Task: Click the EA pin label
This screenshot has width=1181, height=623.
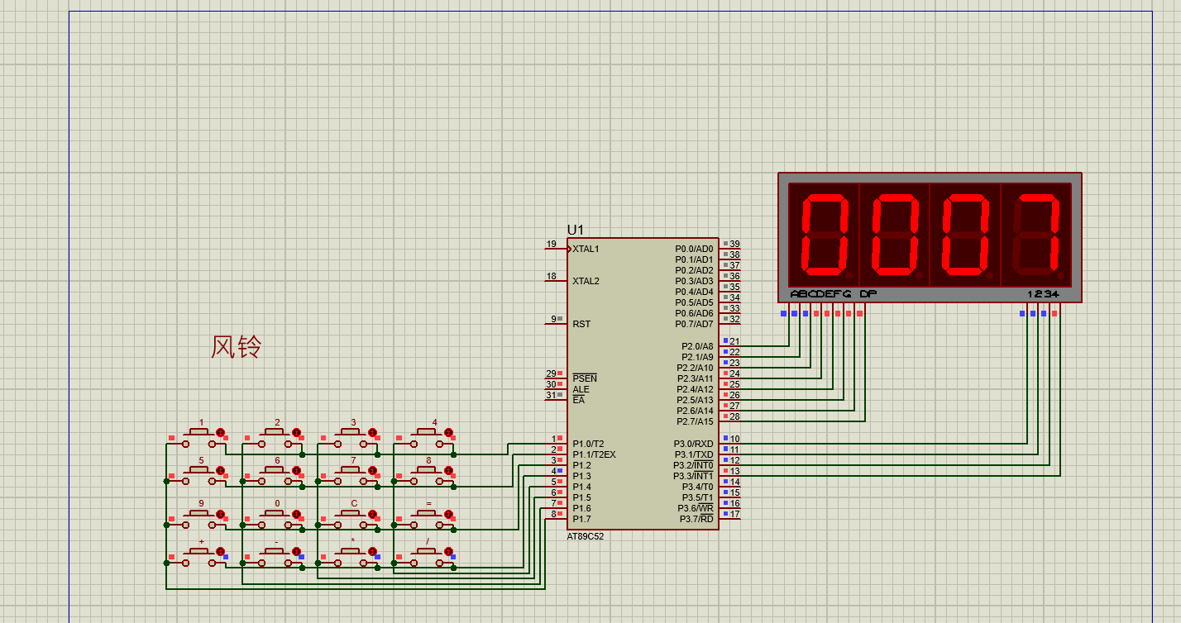Action: [578, 400]
